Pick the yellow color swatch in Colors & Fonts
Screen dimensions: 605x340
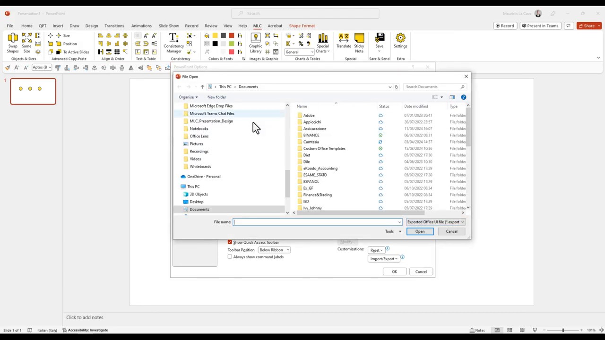[x=215, y=36]
